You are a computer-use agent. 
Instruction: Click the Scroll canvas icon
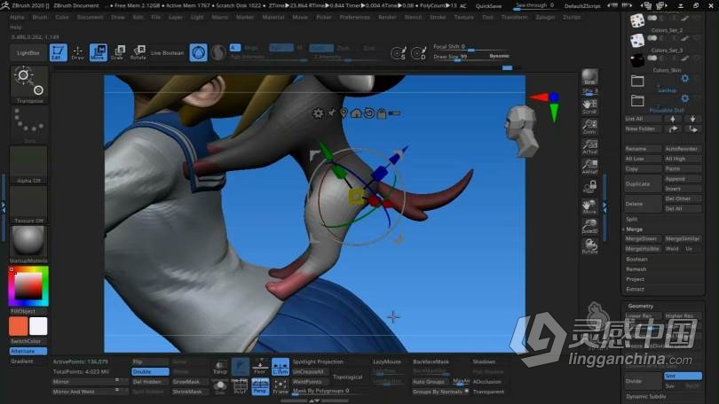pos(589,106)
